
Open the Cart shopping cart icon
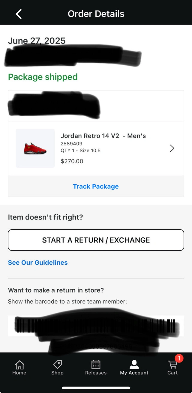click(x=172, y=365)
